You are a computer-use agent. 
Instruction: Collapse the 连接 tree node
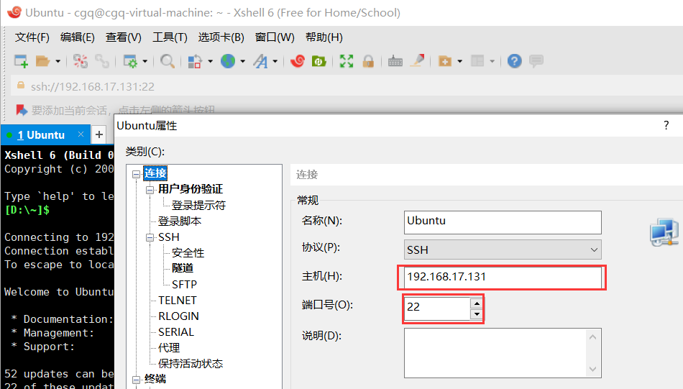tap(137, 174)
